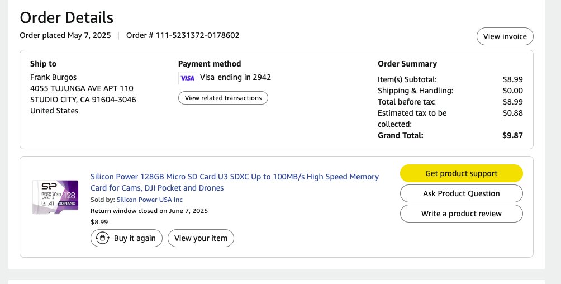Open View related transactions

tap(223, 98)
